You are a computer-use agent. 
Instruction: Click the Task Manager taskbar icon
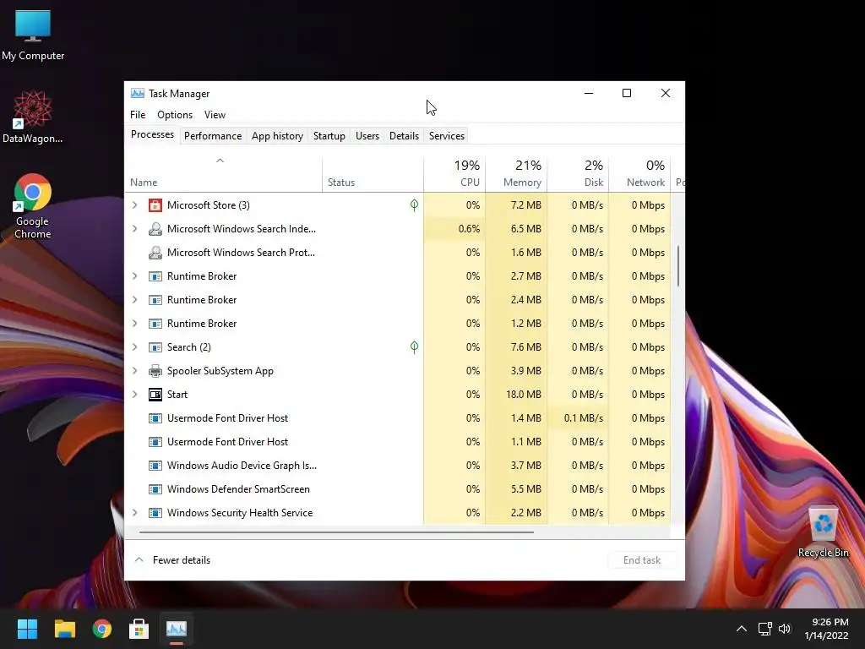[177, 629]
